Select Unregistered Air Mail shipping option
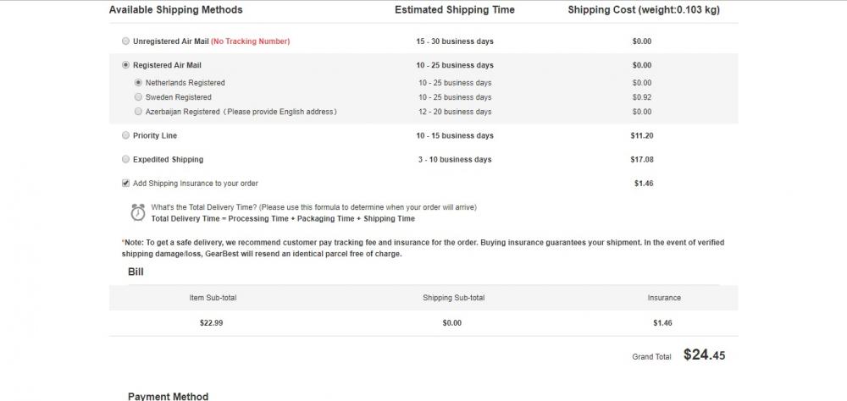 coord(126,41)
